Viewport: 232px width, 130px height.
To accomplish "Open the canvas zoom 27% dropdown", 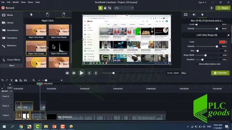I will tap(124, 8).
